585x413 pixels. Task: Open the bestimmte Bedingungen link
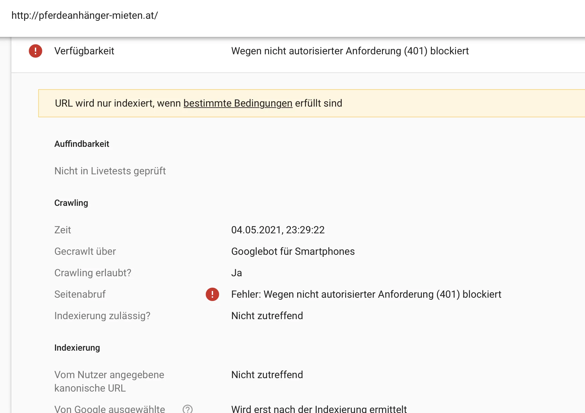click(x=238, y=103)
